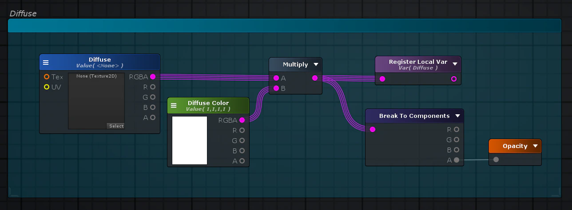
Task: Click the Multiply node A input port
Action: tap(276, 78)
